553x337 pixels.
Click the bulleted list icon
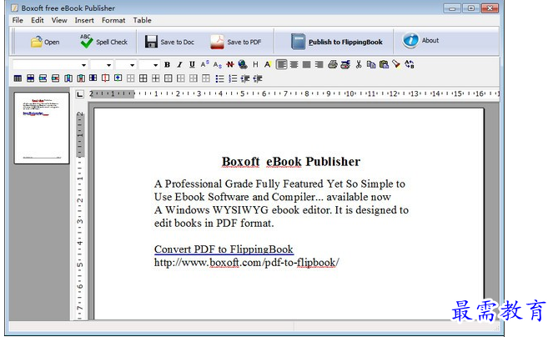[x=219, y=78]
